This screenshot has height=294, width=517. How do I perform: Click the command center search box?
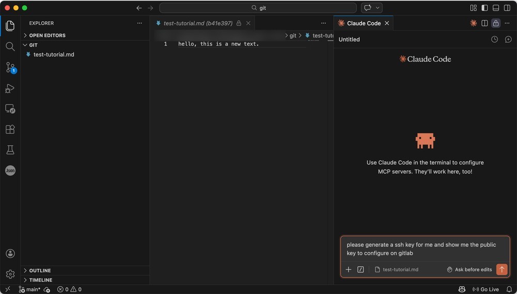click(258, 8)
